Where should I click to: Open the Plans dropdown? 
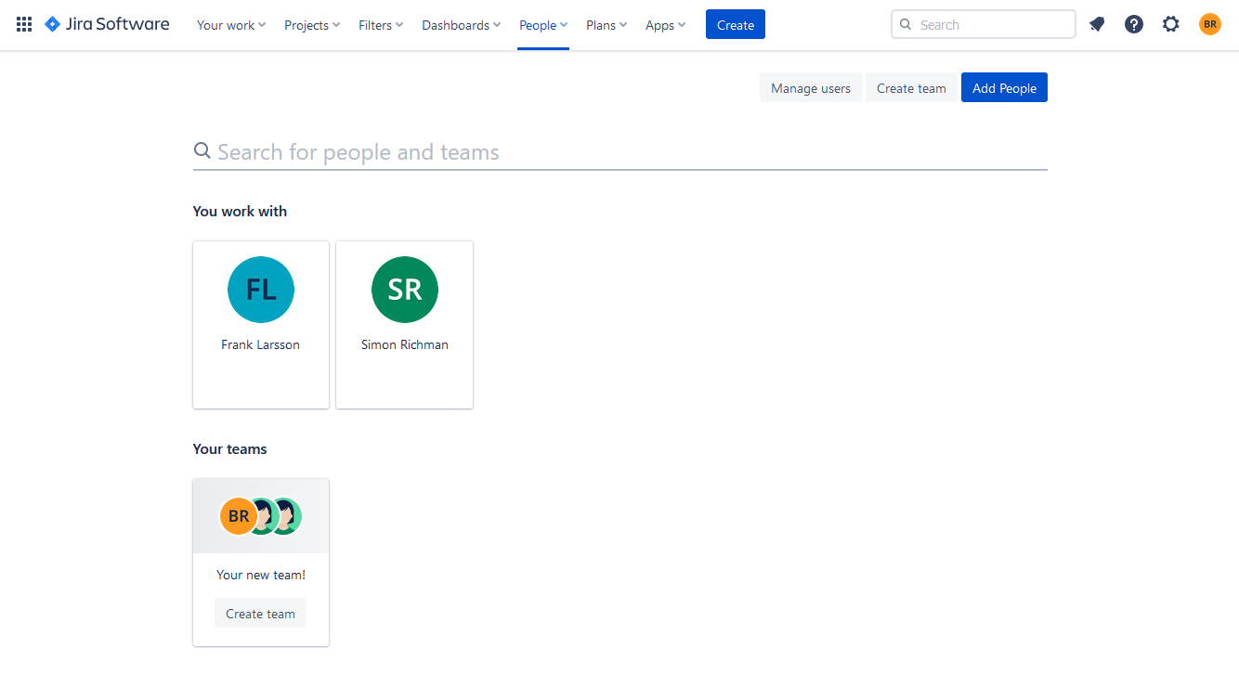pos(606,25)
